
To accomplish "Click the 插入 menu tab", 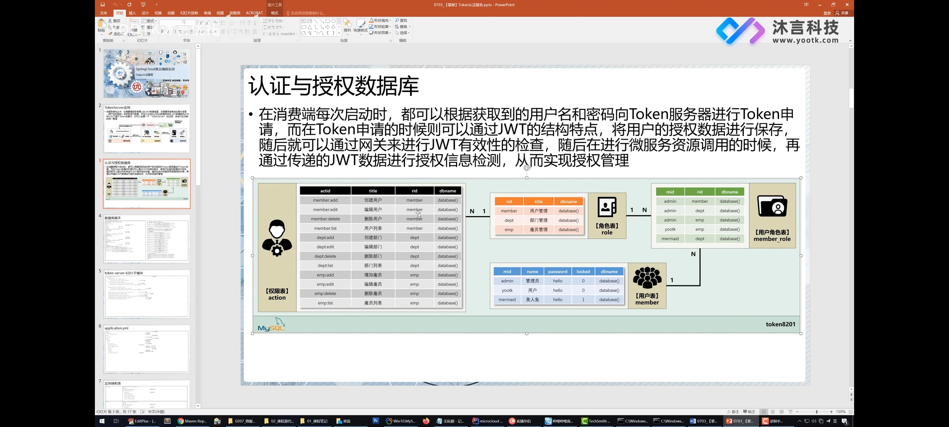I will pos(132,13).
